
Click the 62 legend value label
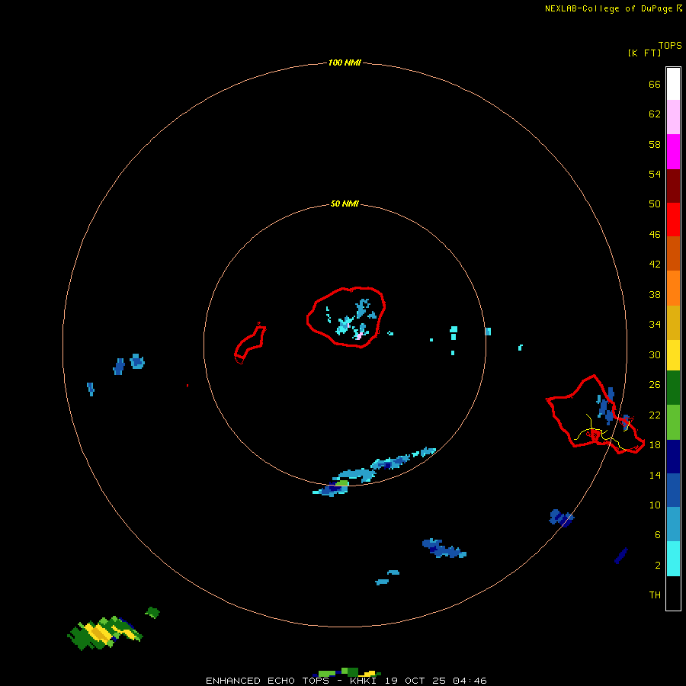tap(655, 114)
